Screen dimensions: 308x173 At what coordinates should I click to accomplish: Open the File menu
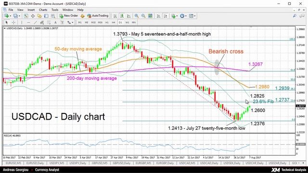(x=11, y=10)
